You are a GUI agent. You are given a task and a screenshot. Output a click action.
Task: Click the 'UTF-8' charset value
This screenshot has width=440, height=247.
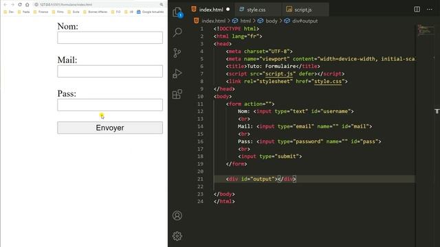(279, 51)
